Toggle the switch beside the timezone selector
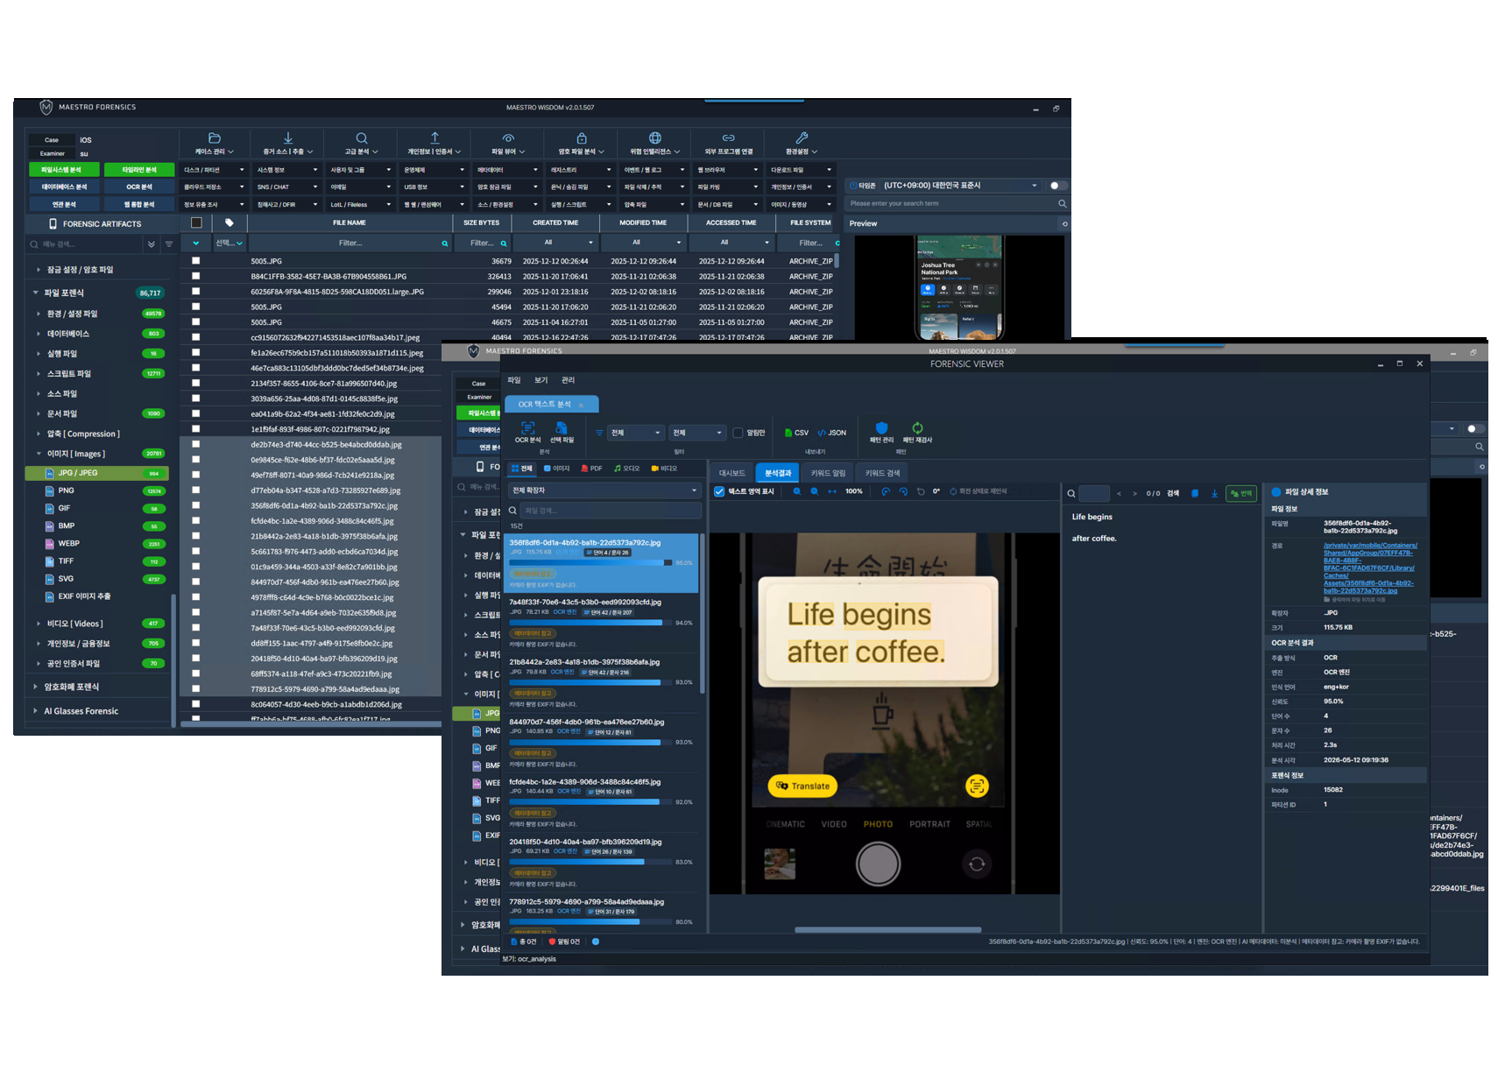 [1057, 186]
